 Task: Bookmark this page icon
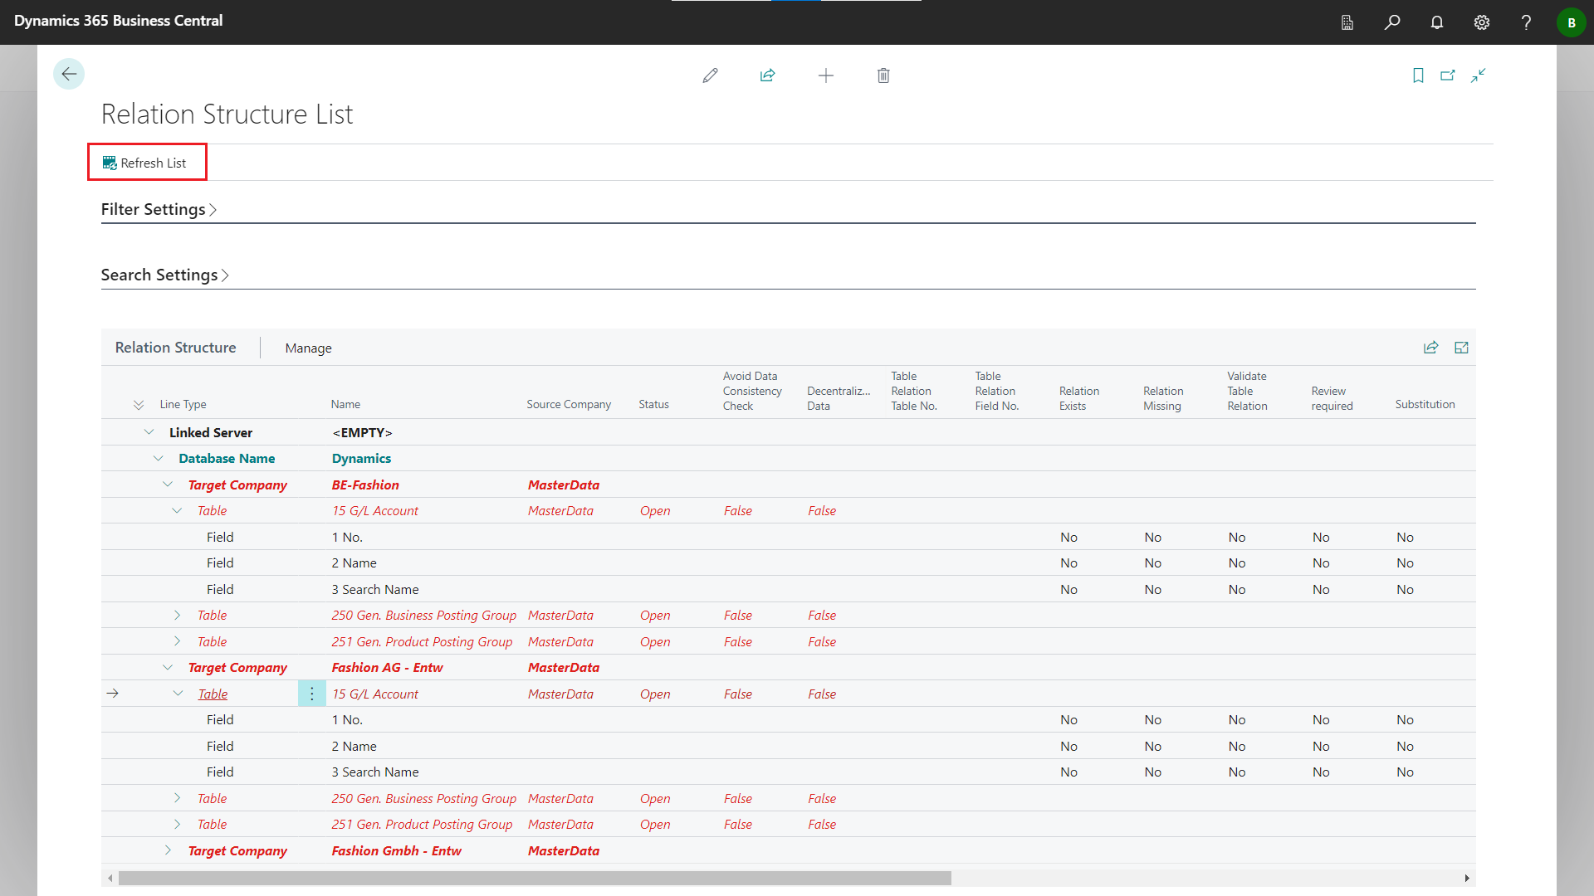[1418, 75]
